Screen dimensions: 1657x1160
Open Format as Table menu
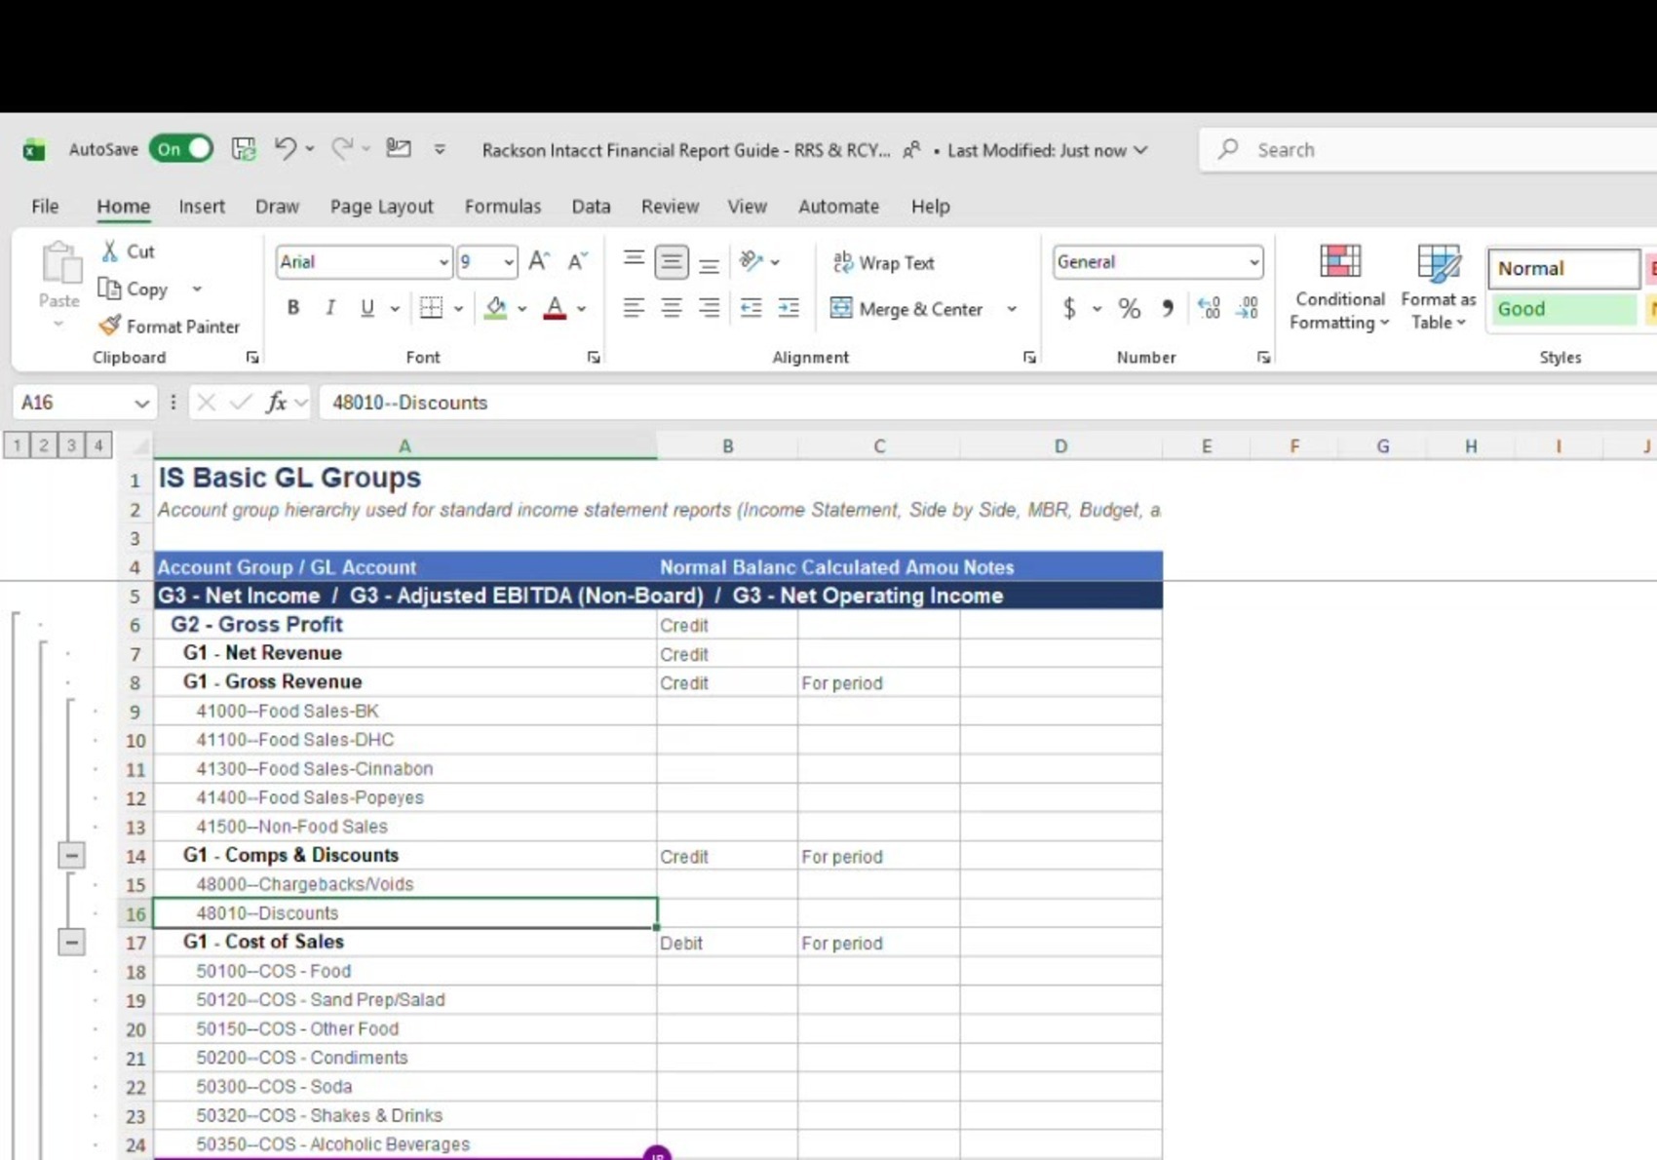pos(1438,288)
